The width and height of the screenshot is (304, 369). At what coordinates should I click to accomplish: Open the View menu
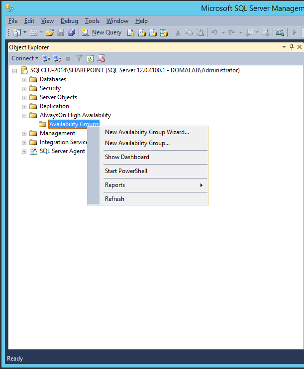coord(47,21)
